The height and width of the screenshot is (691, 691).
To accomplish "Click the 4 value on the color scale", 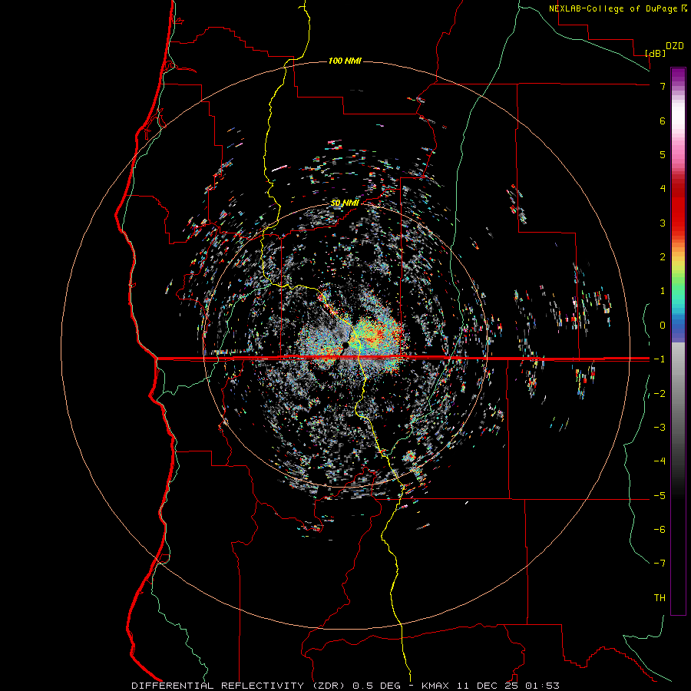I will (x=663, y=189).
